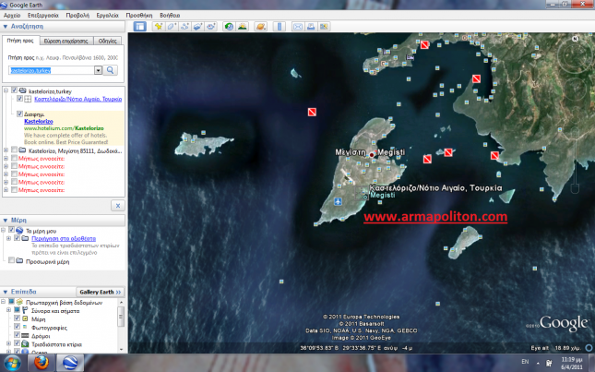Click the north compass N indicator
Screen dimensions: 595x372
point(576,39)
